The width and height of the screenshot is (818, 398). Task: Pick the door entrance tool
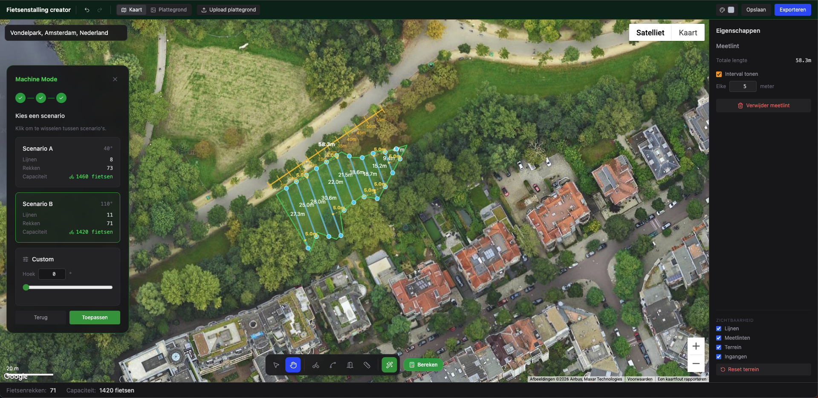(x=350, y=365)
